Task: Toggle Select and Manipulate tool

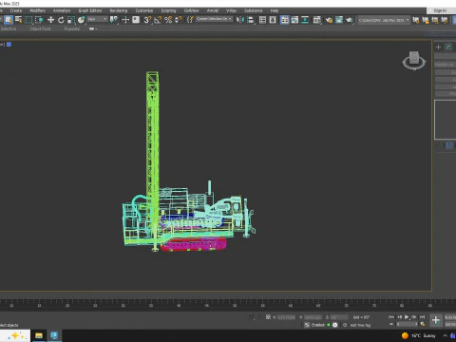Action: pos(125,20)
